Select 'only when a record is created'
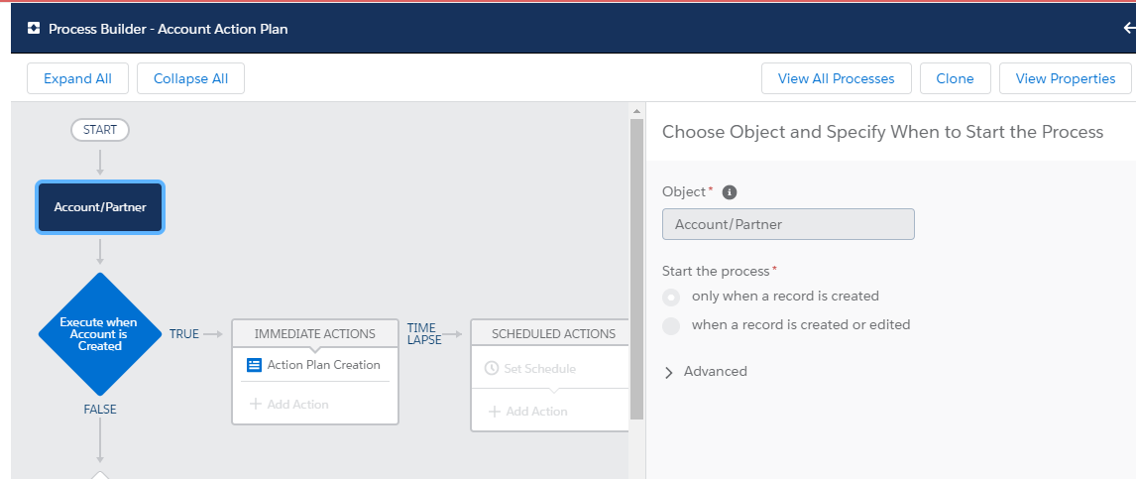Viewport: 1136px width, 479px height. pos(672,298)
